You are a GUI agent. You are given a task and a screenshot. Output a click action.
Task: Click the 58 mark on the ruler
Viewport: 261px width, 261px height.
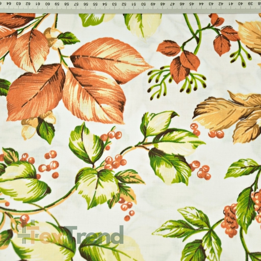(67, 4)
